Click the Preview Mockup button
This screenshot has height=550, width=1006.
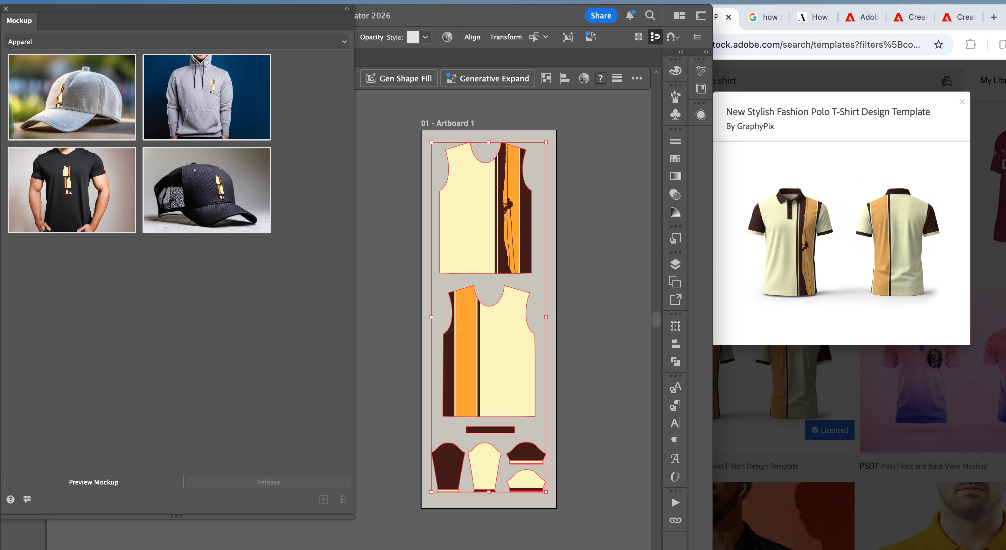click(94, 482)
